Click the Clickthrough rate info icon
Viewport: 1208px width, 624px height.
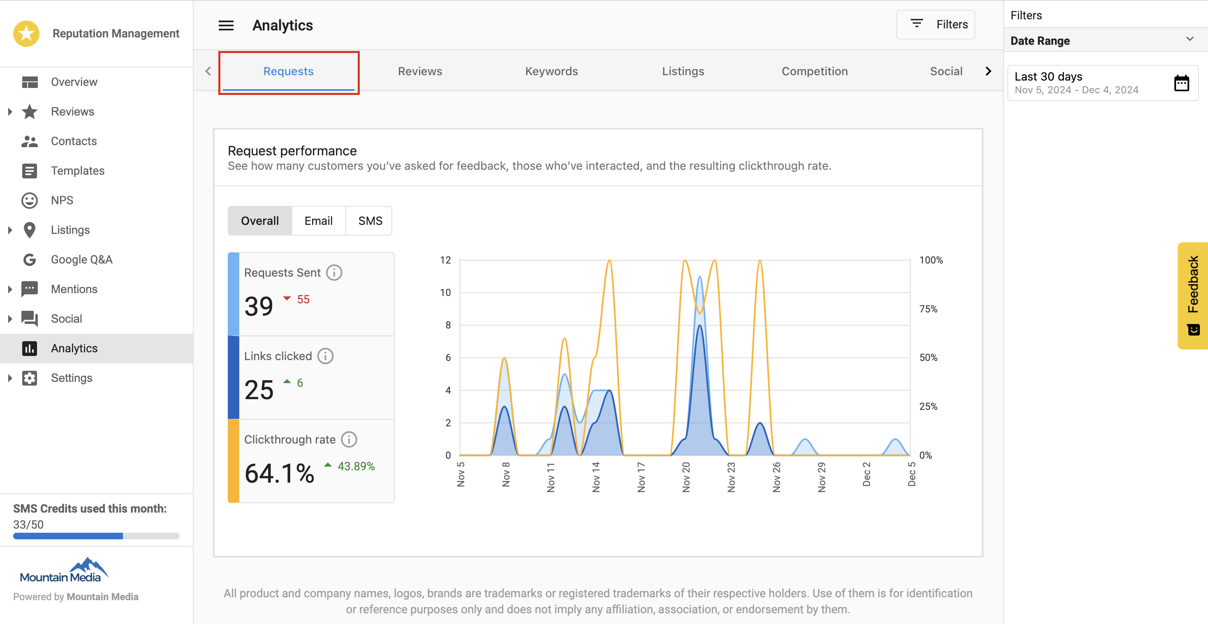coord(349,440)
